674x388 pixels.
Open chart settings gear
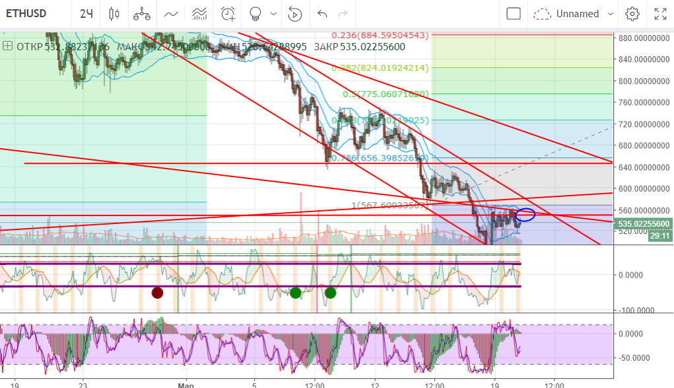[632, 13]
